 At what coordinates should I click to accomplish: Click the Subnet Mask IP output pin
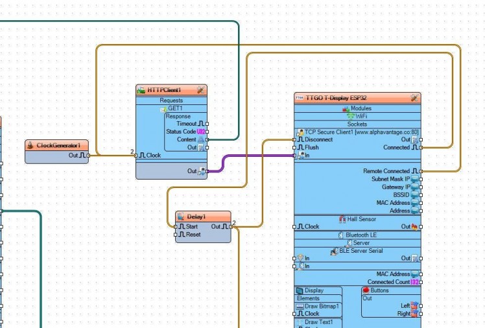pos(420,179)
